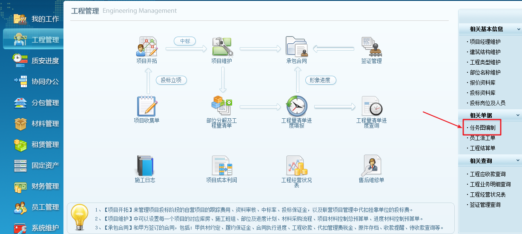Open 建筑结构维护 link
The image size is (522, 234).
[485, 52]
